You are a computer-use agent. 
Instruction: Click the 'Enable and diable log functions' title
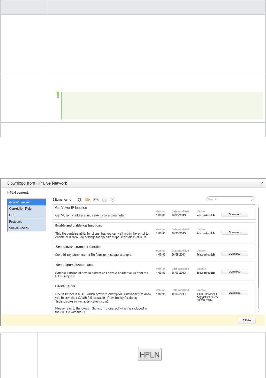[79, 226]
